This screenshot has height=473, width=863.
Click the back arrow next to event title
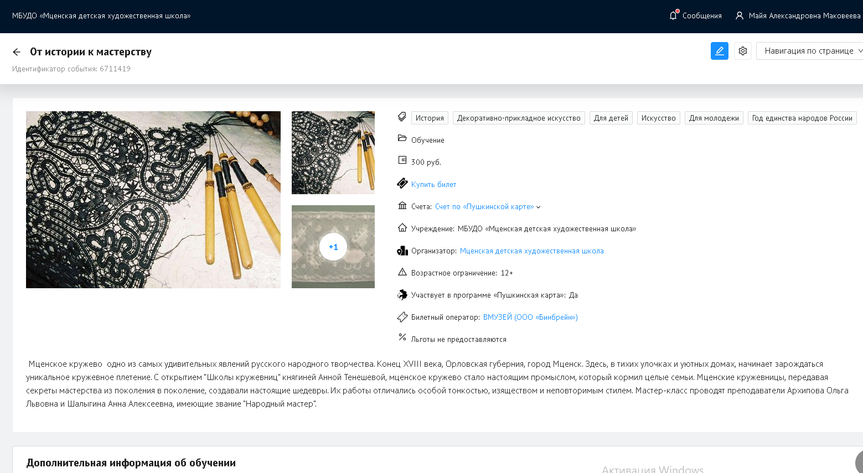click(17, 52)
